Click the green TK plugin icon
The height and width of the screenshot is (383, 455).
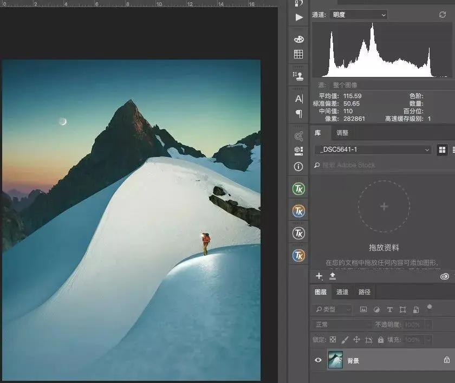(x=298, y=189)
